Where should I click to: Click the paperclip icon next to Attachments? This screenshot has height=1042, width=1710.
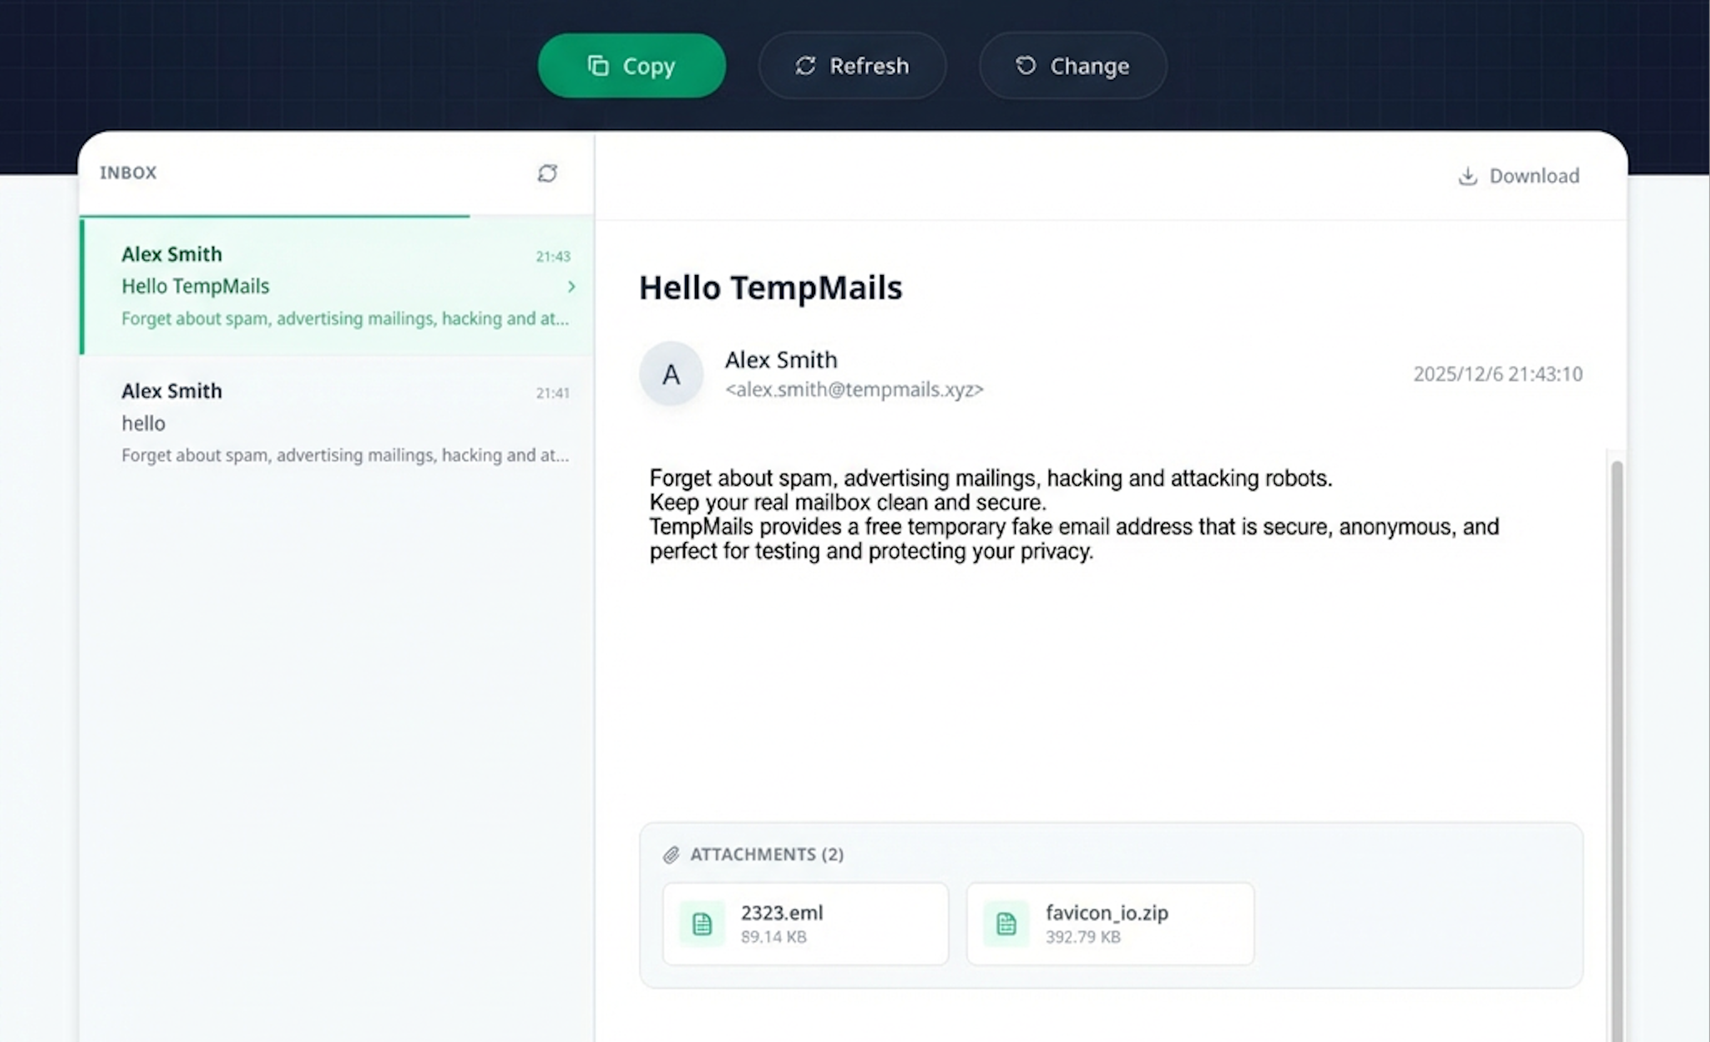coord(671,854)
